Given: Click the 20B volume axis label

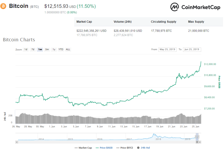Looking at the screenshot, I should pos(10,116).
